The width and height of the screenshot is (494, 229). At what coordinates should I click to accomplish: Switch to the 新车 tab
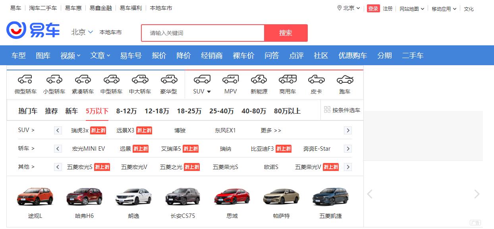pyautogui.click(x=71, y=111)
